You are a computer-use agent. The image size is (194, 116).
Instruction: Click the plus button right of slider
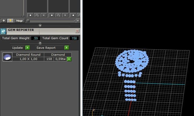pyautogui.click(x=78, y=21)
